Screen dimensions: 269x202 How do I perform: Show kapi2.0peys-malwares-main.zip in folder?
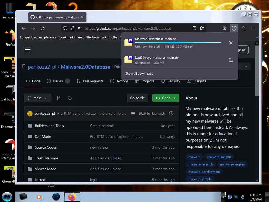231,60
